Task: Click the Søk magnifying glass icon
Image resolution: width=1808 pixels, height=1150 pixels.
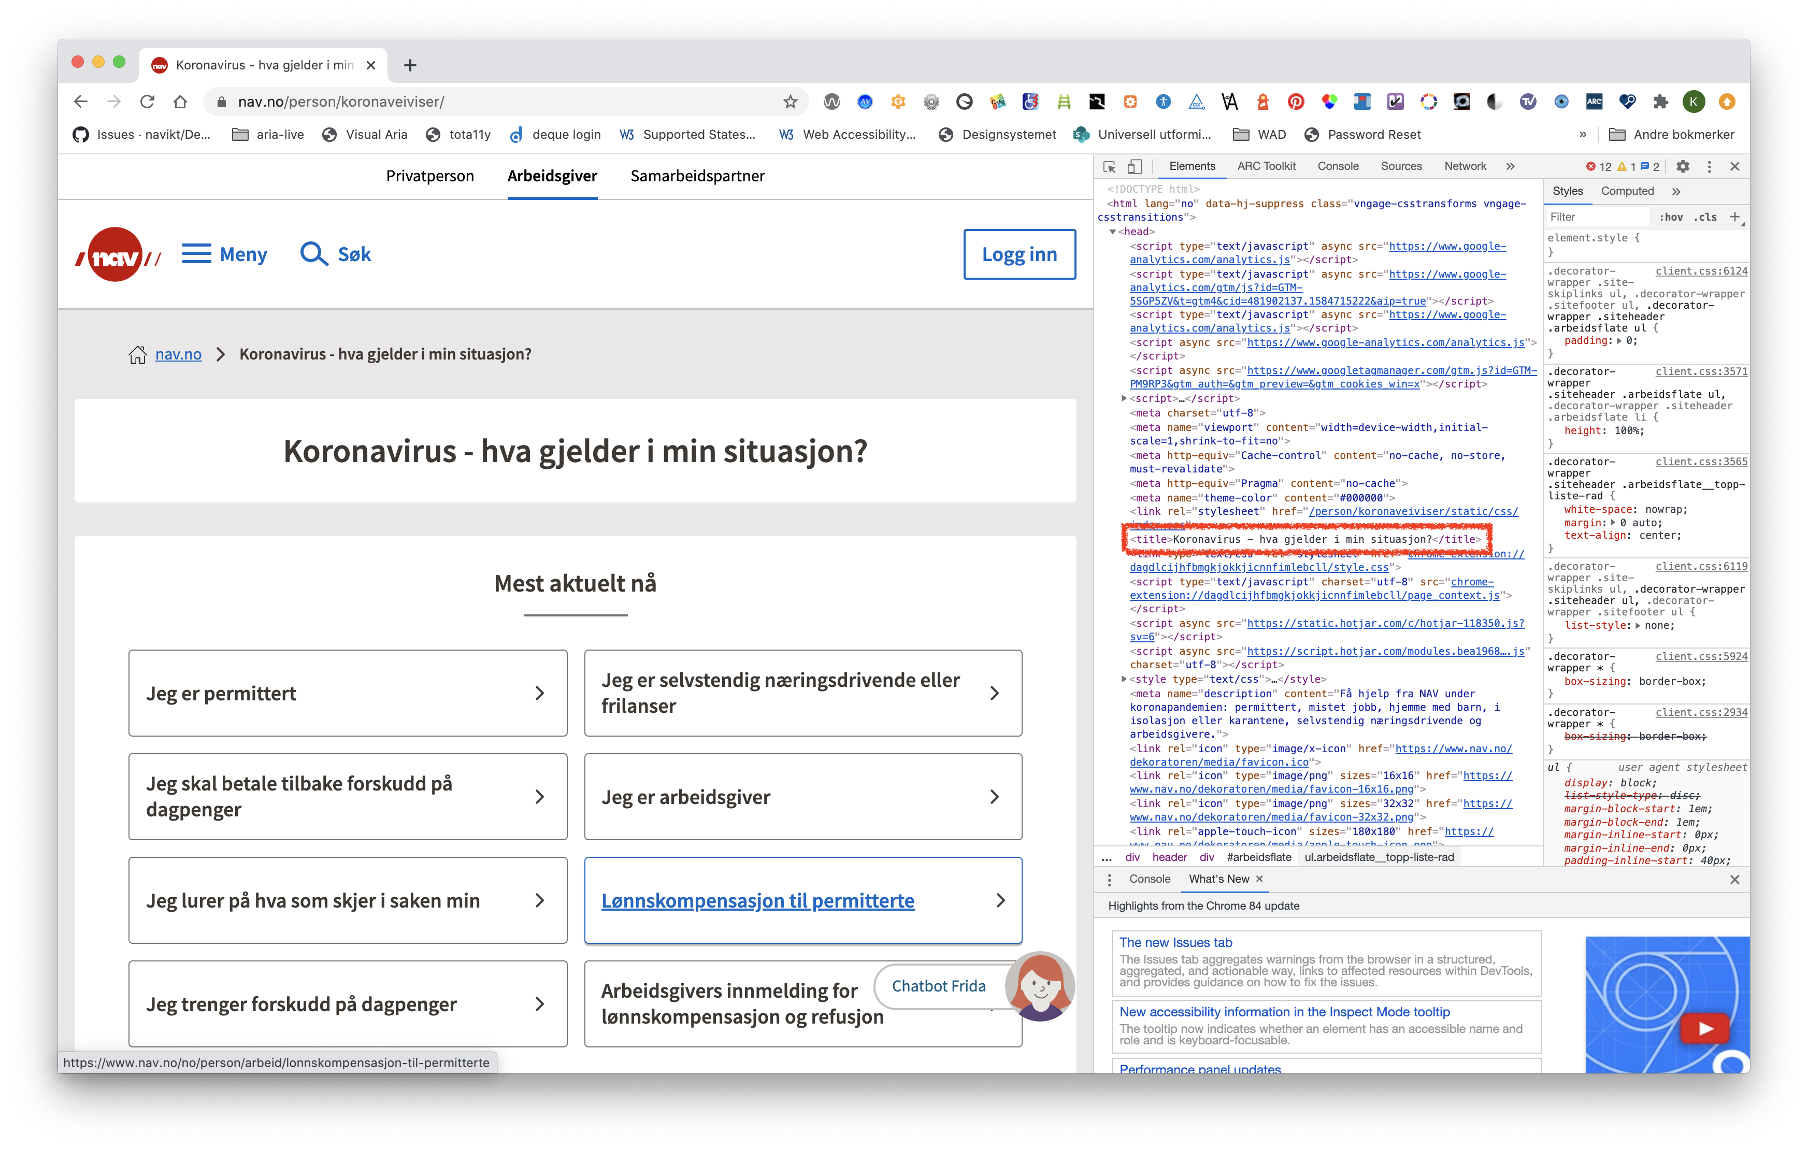Action: (x=313, y=254)
